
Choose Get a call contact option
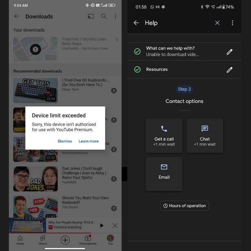click(164, 136)
